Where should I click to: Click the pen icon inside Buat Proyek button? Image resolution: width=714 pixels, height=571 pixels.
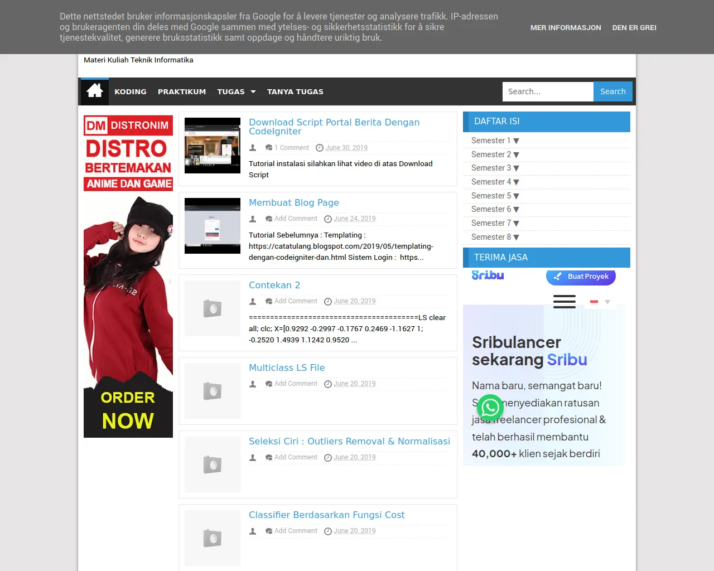point(558,277)
